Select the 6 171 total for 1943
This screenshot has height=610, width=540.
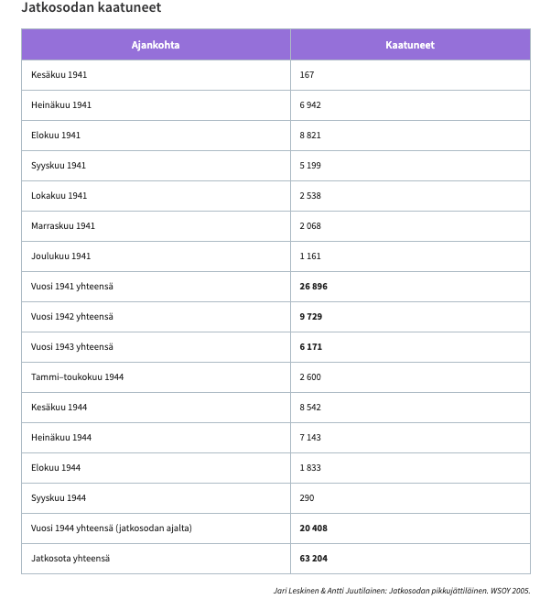point(310,347)
